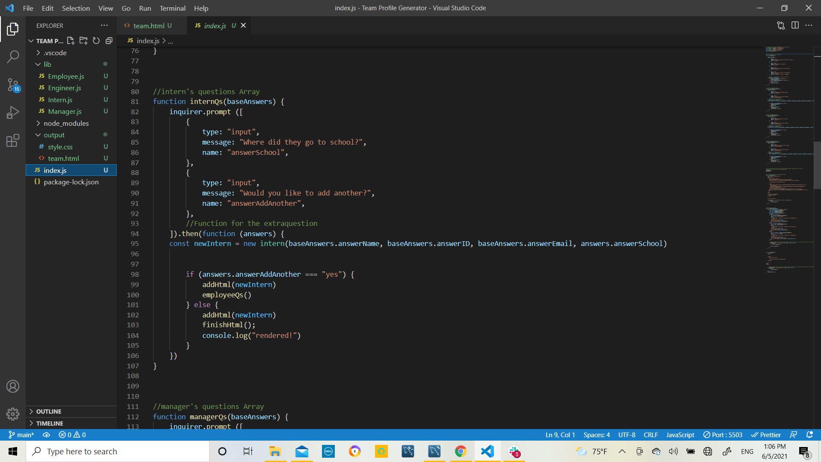Image resolution: width=821 pixels, height=462 pixels.
Task: Open the Manage gear icon
Action: pos(13,414)
